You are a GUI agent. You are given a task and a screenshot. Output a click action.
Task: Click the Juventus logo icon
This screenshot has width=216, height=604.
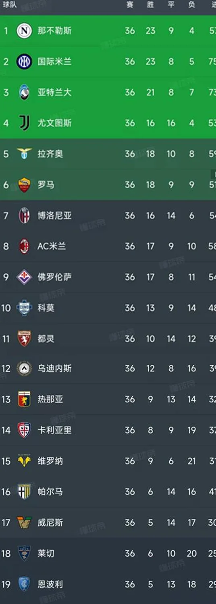[x=24, y=123]
